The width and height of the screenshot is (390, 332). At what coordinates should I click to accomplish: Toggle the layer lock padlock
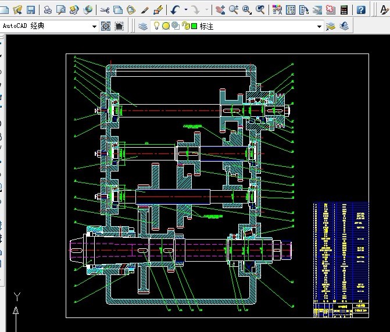click(185, 26)
